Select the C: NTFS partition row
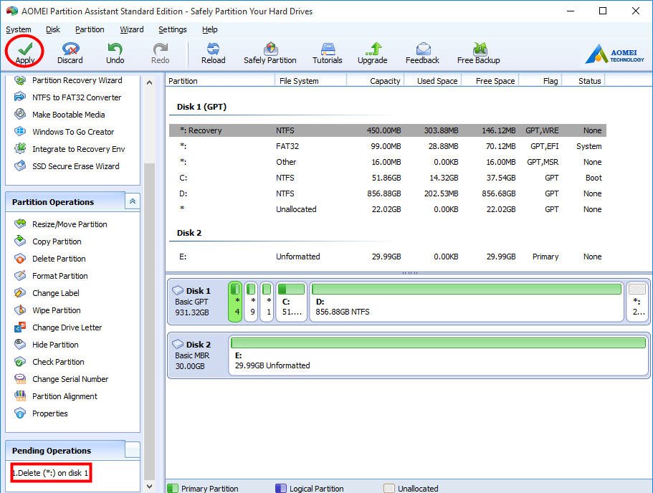 [x=387, y=178]
